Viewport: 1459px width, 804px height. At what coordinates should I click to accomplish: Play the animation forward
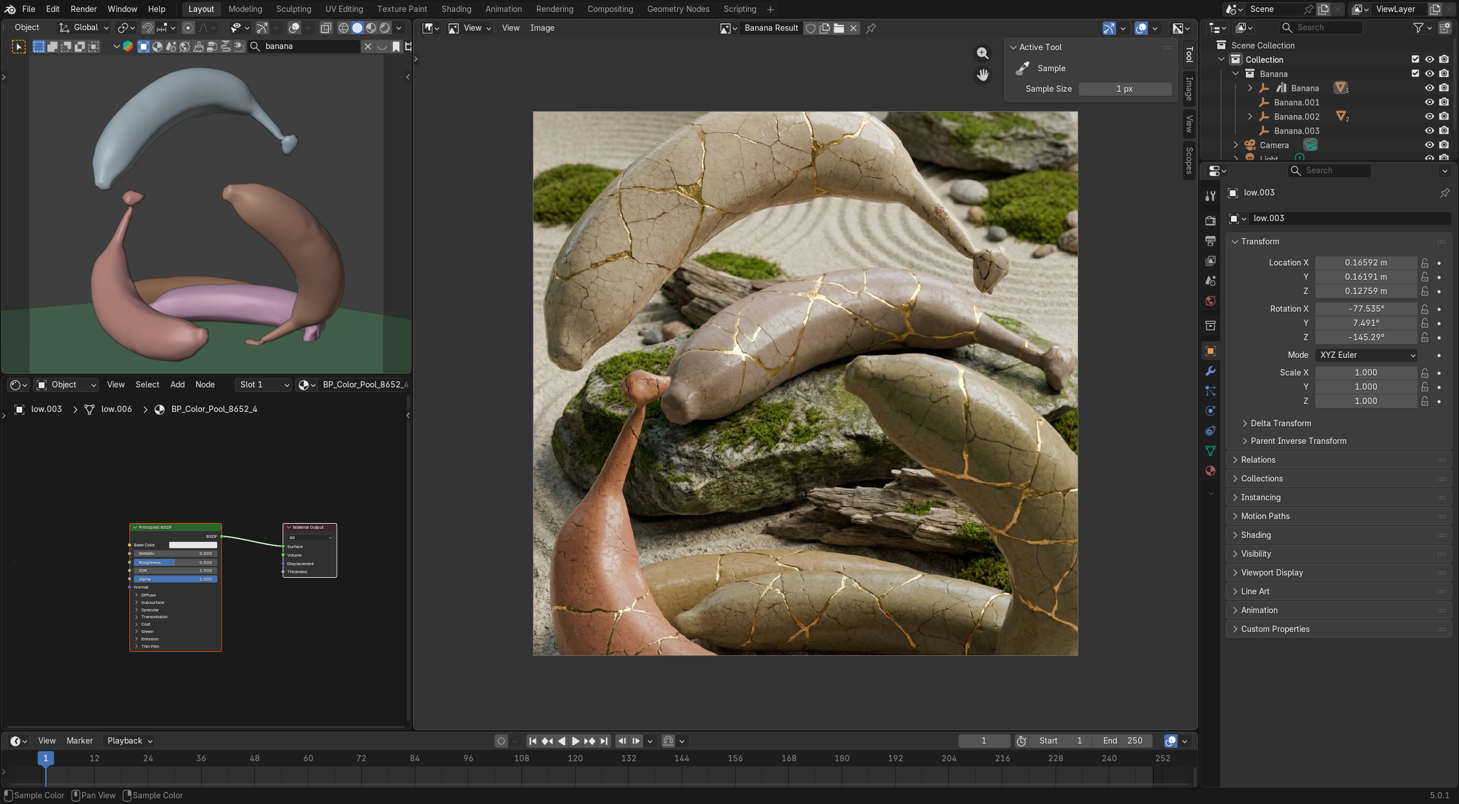pos(576,741)
